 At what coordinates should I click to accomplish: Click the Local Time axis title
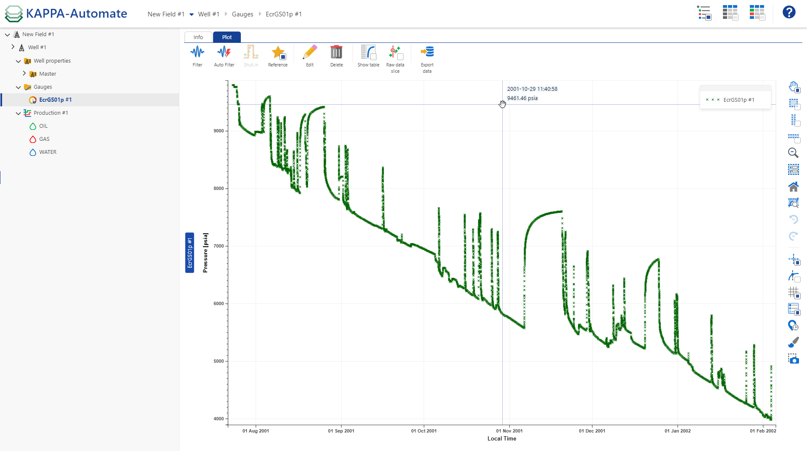pos(502,438)
